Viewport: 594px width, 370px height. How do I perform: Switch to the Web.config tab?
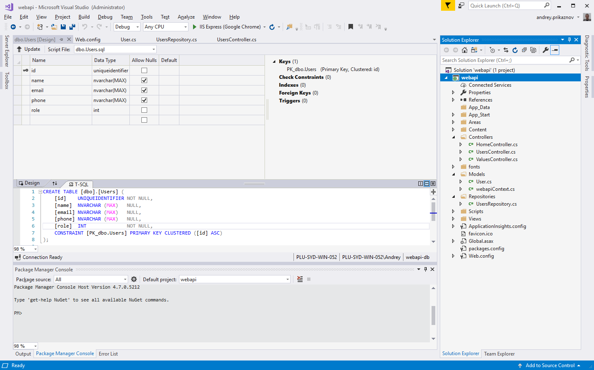pyautogui.click(x=88, y=40)
